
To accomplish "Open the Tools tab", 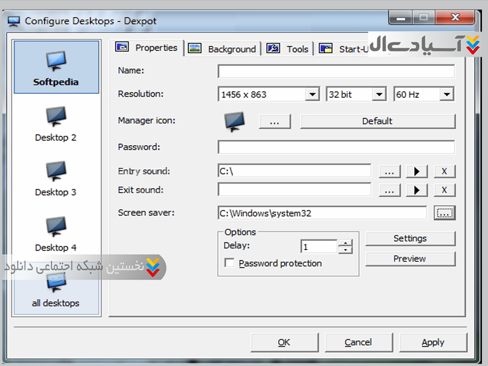I will pos(290,49).
